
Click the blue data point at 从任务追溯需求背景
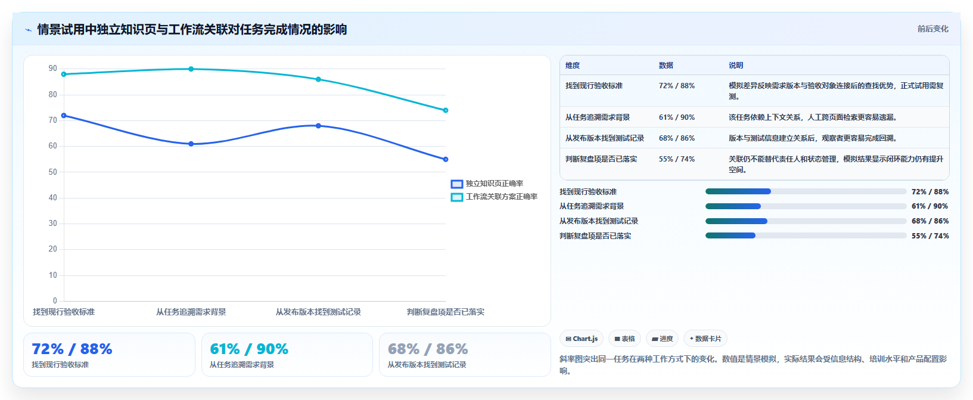pos(191,144)
